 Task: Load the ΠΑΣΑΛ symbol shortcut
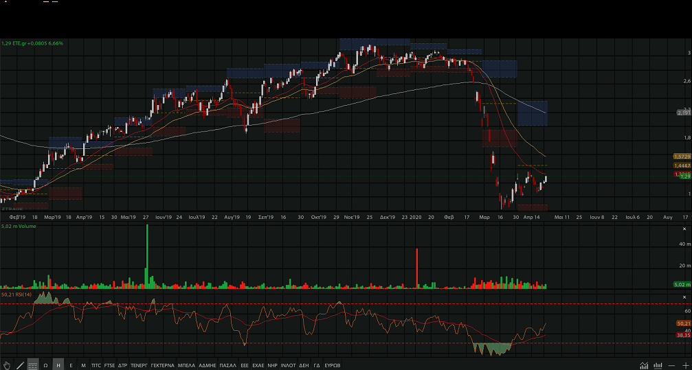coord(227,365)
